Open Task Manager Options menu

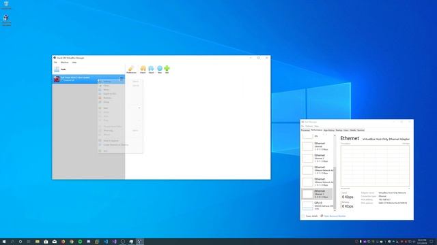309,126
